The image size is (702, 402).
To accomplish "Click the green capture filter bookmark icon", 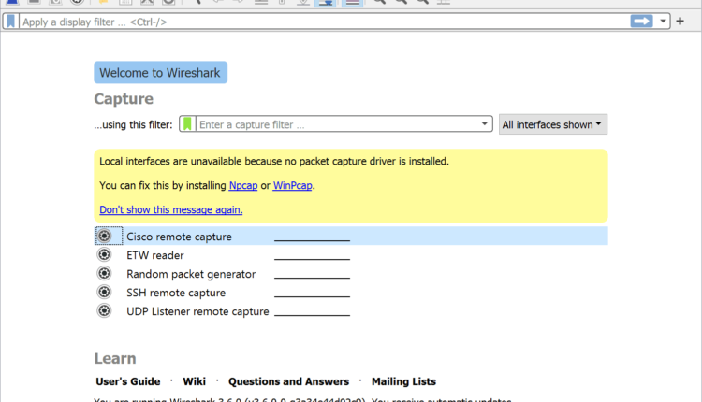I will tap(187, 123).
